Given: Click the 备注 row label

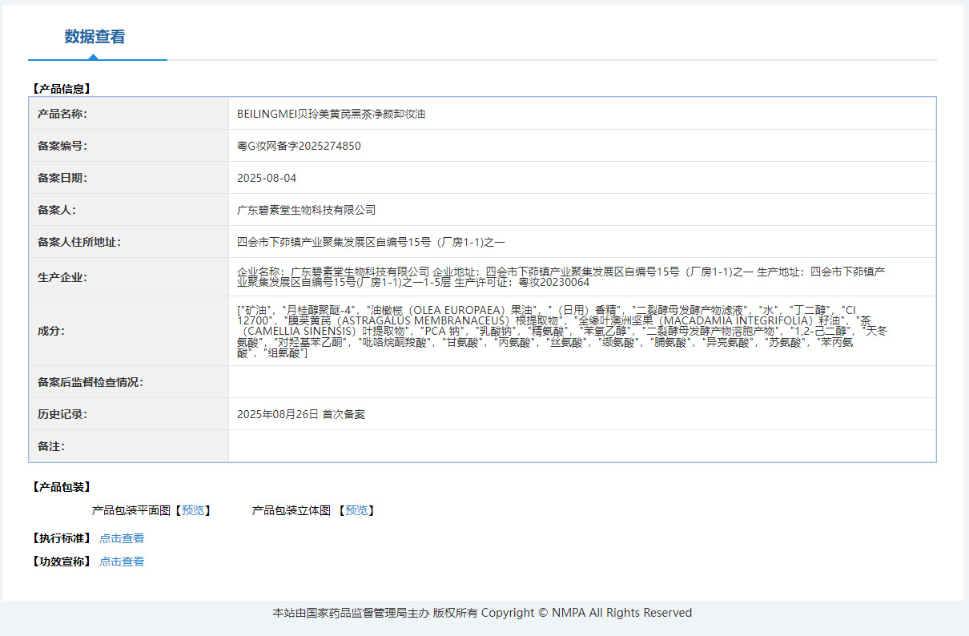Looking at the screenshot, I should click(51, 446).
